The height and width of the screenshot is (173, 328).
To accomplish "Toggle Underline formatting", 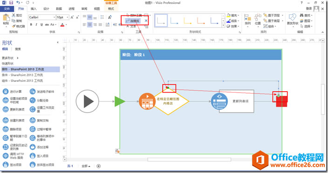I will (x=41, y=25).
